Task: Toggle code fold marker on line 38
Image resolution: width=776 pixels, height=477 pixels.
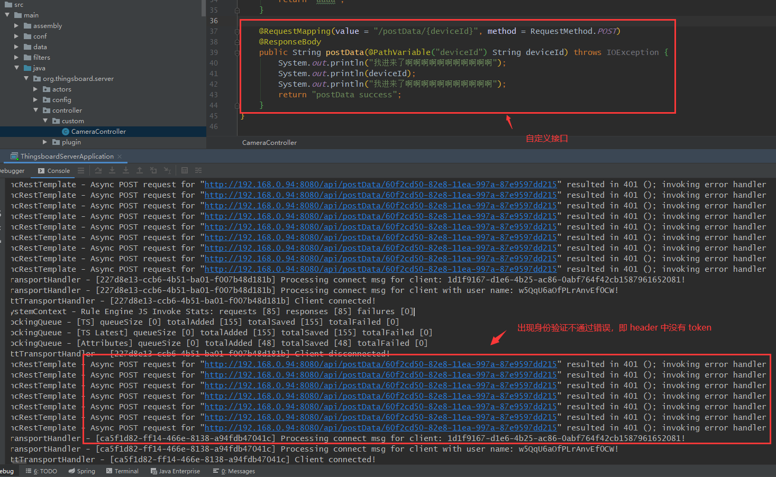Action: pyautogui.click(x=237, y=42)
